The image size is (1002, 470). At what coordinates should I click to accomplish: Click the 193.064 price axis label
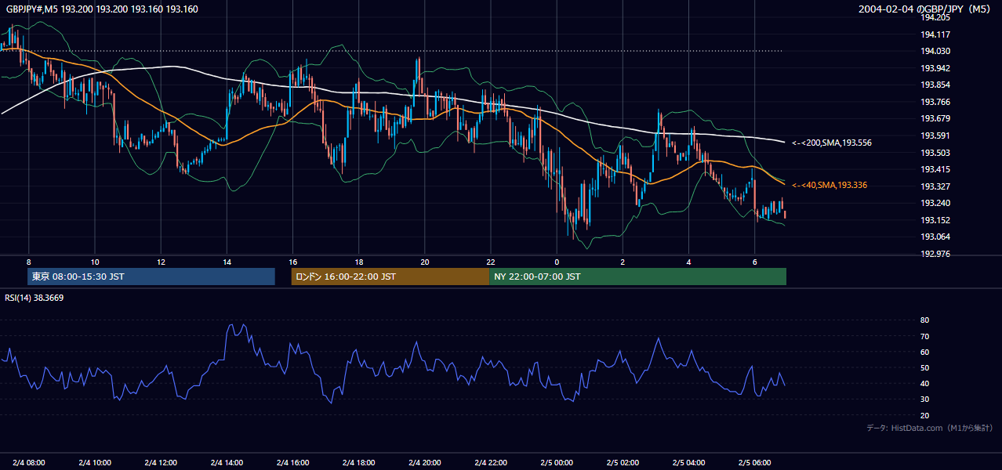pos(935,237)
